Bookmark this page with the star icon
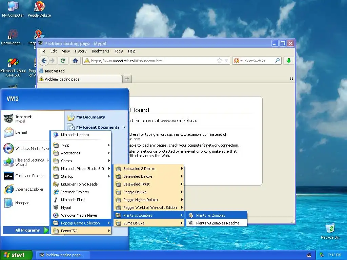The height and width of the screenshot is (260, 347). coord(219,61)
